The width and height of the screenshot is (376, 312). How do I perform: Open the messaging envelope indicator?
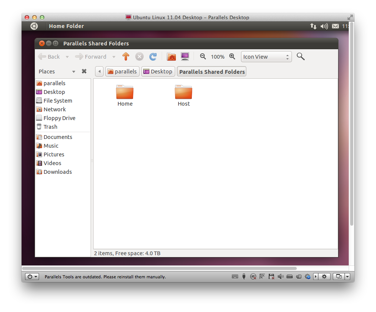click(x=335, y=26)
